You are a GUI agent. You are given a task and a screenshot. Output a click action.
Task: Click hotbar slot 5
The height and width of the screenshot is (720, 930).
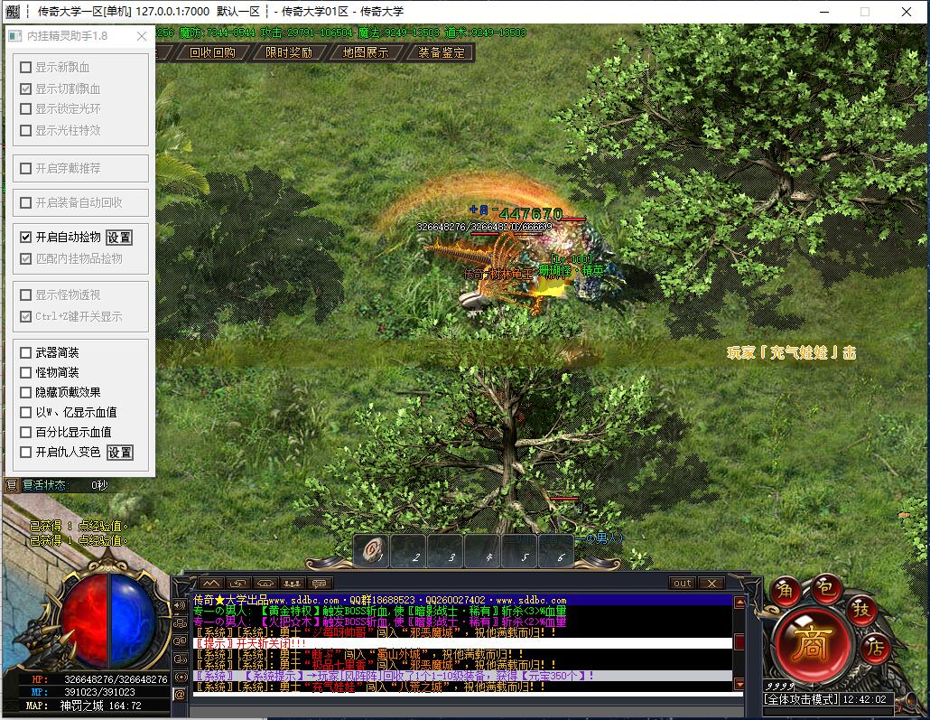(518, 551)
